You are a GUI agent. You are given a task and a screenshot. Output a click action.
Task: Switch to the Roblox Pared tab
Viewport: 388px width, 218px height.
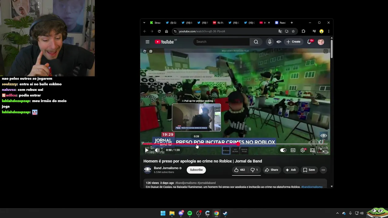pos(280,23)
